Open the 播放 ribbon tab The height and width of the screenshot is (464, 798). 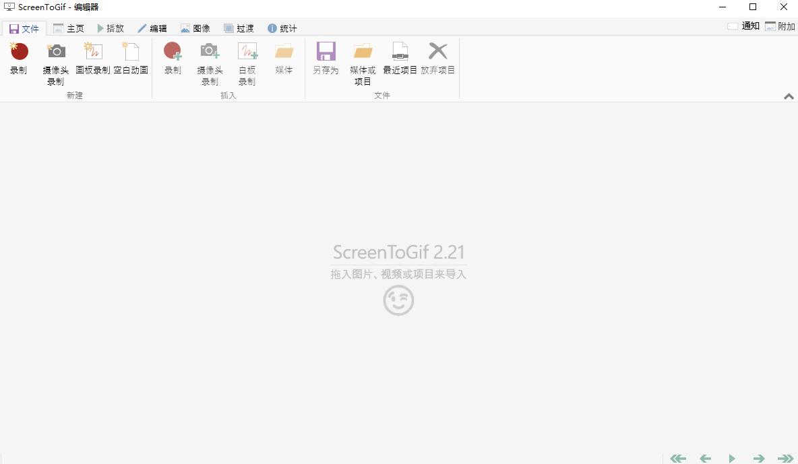(111, 28)
